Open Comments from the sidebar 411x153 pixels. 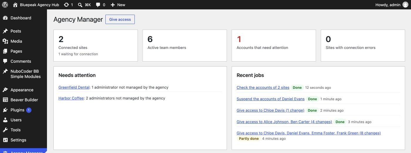[x=23, y=61]
